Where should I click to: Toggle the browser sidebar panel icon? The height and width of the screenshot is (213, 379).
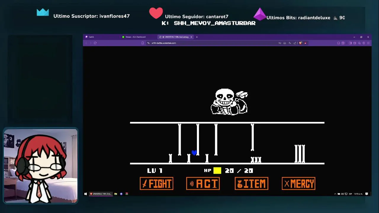(x=350, y=43)
